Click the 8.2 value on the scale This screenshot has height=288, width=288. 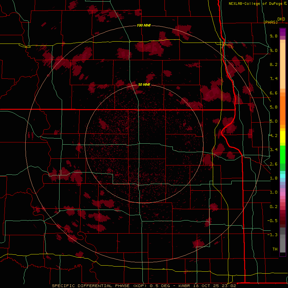pyautogui.click(x=274, y=64)
